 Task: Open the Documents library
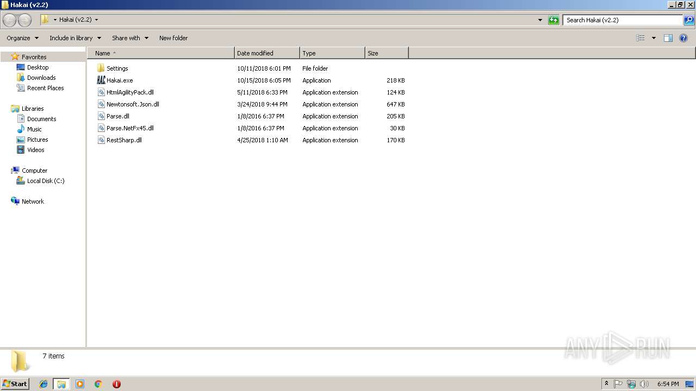point(41,119)
